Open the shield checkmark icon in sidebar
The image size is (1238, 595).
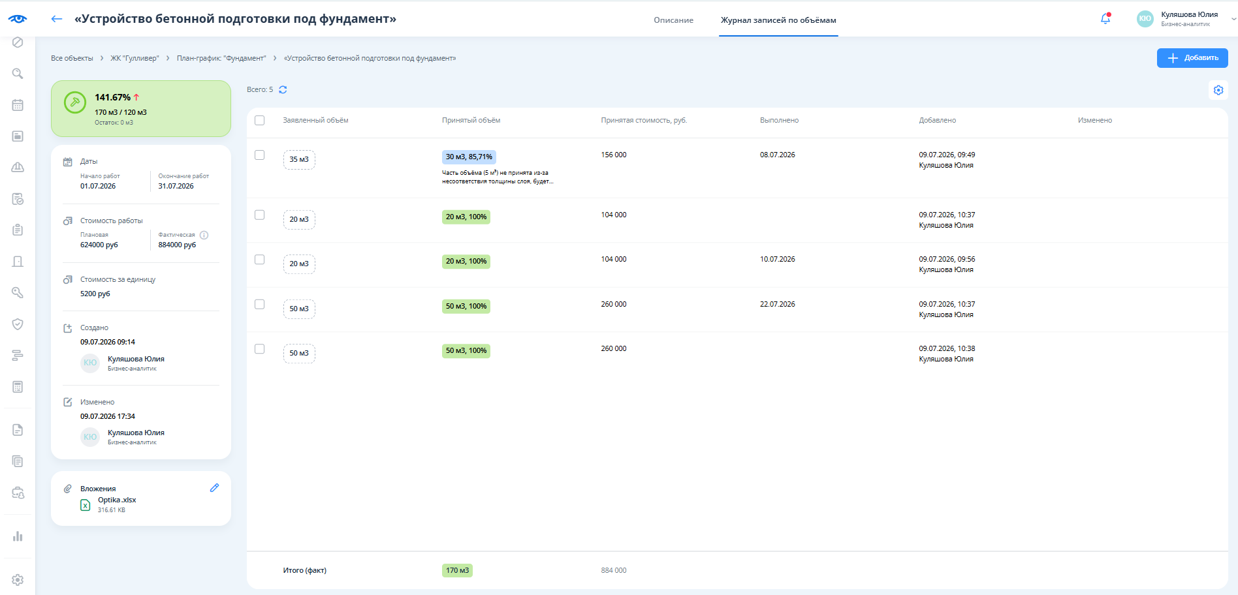click(x=18, y=324)
